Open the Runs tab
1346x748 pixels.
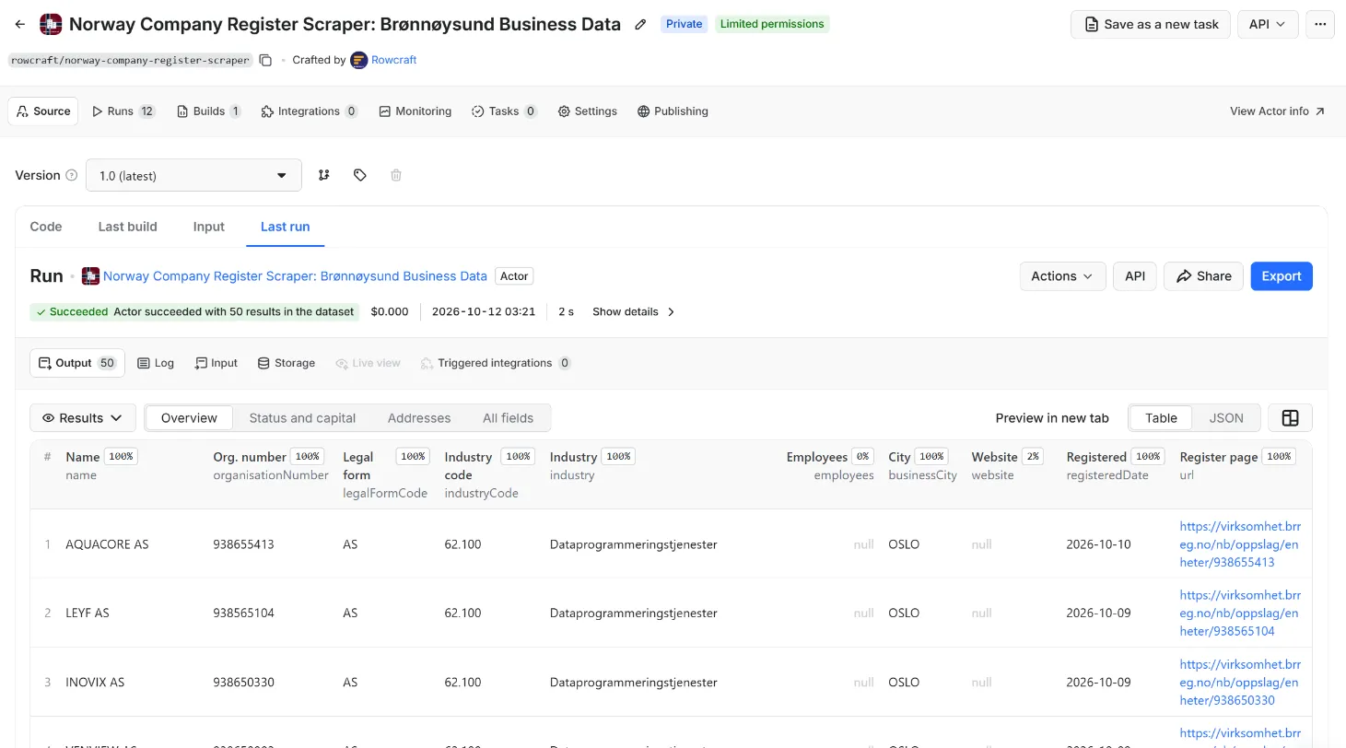(x=124, y=111)
